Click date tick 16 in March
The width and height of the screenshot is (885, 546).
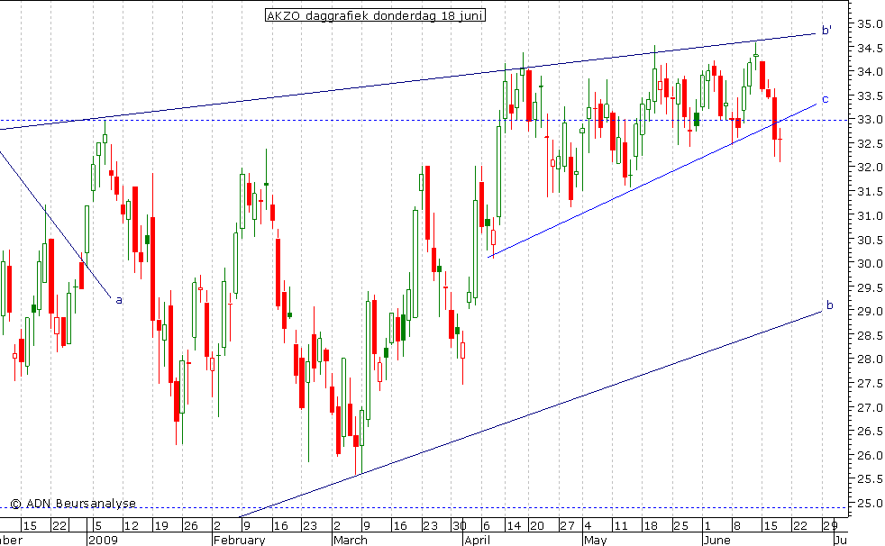click(399, 525)
